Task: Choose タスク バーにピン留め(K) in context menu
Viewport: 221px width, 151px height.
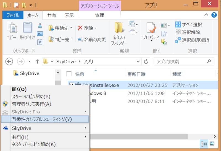Action: [x=45, y=144]
